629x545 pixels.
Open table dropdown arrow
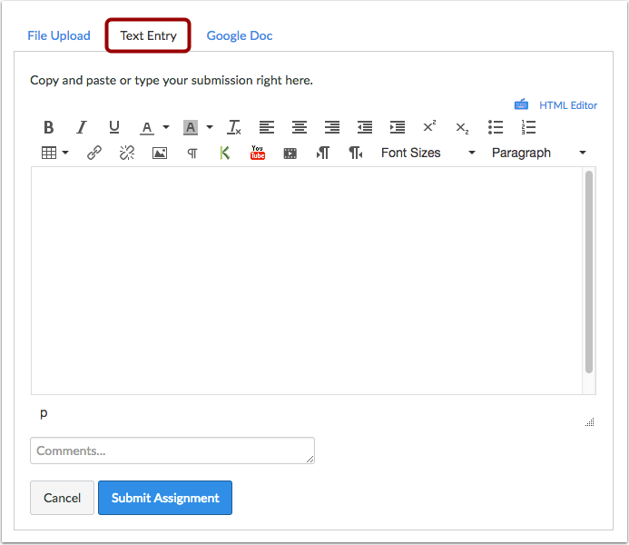coord(65,153)
